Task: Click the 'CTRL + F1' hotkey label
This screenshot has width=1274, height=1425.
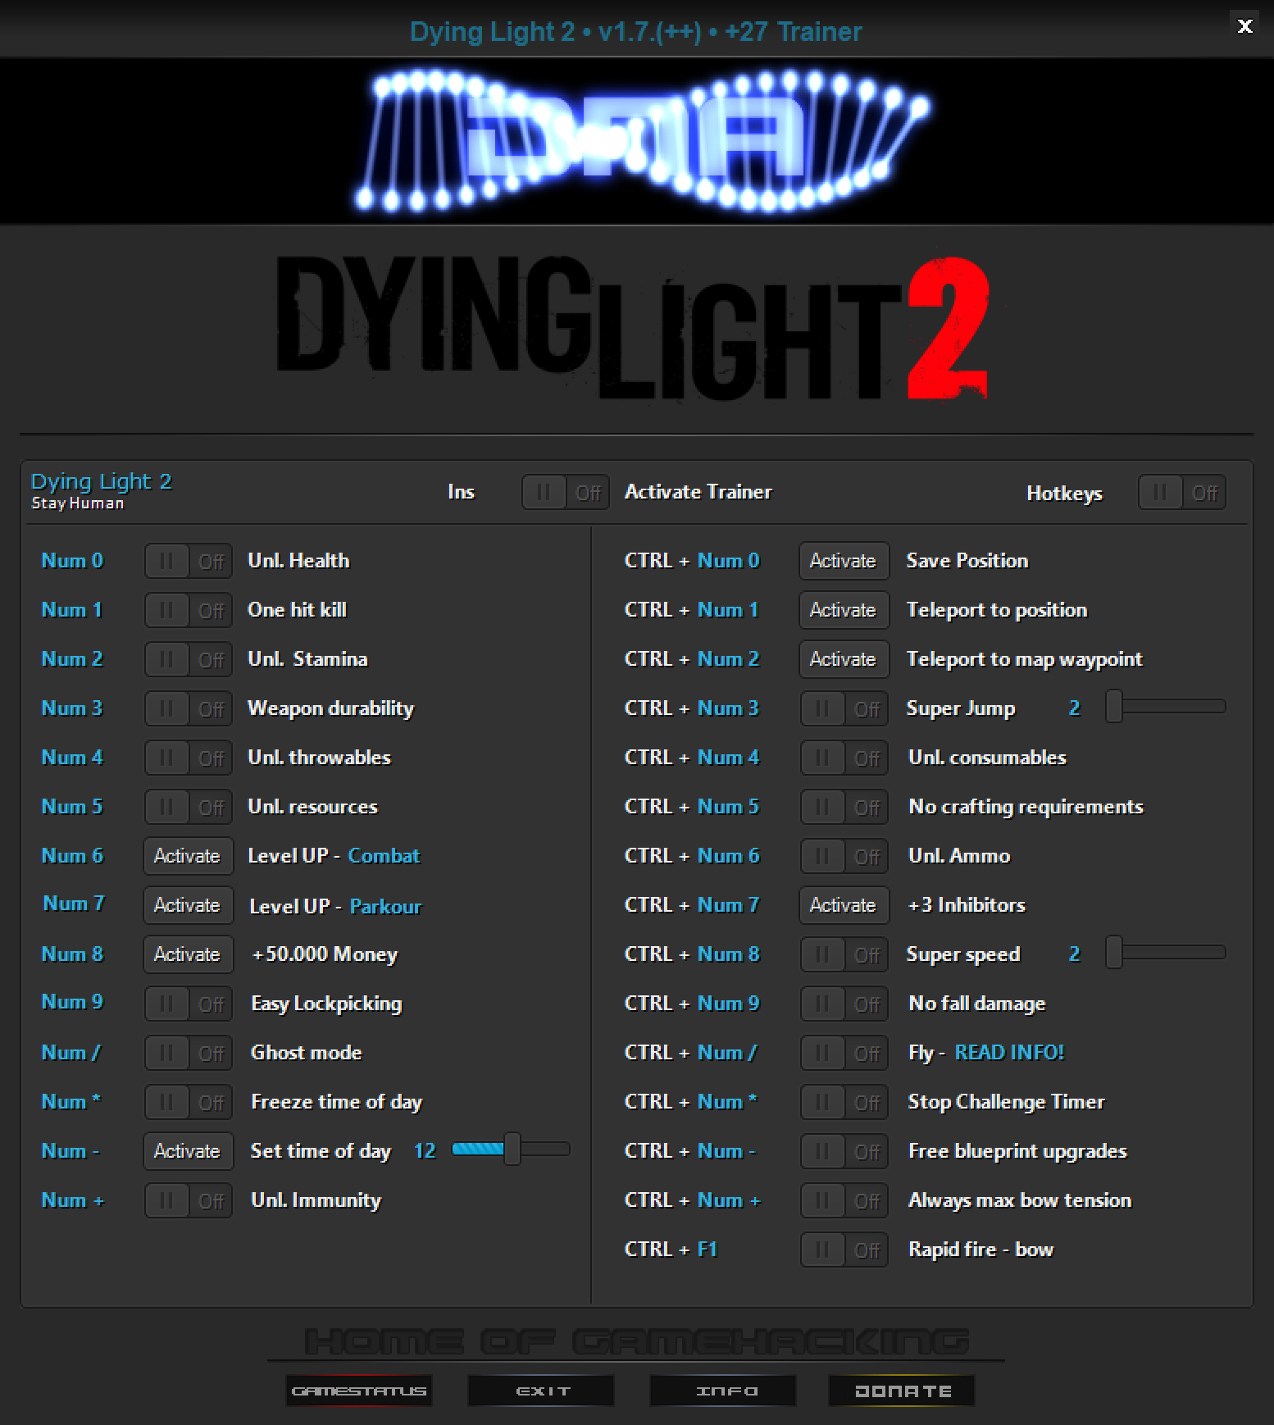Action: [x=671, y=1250]
